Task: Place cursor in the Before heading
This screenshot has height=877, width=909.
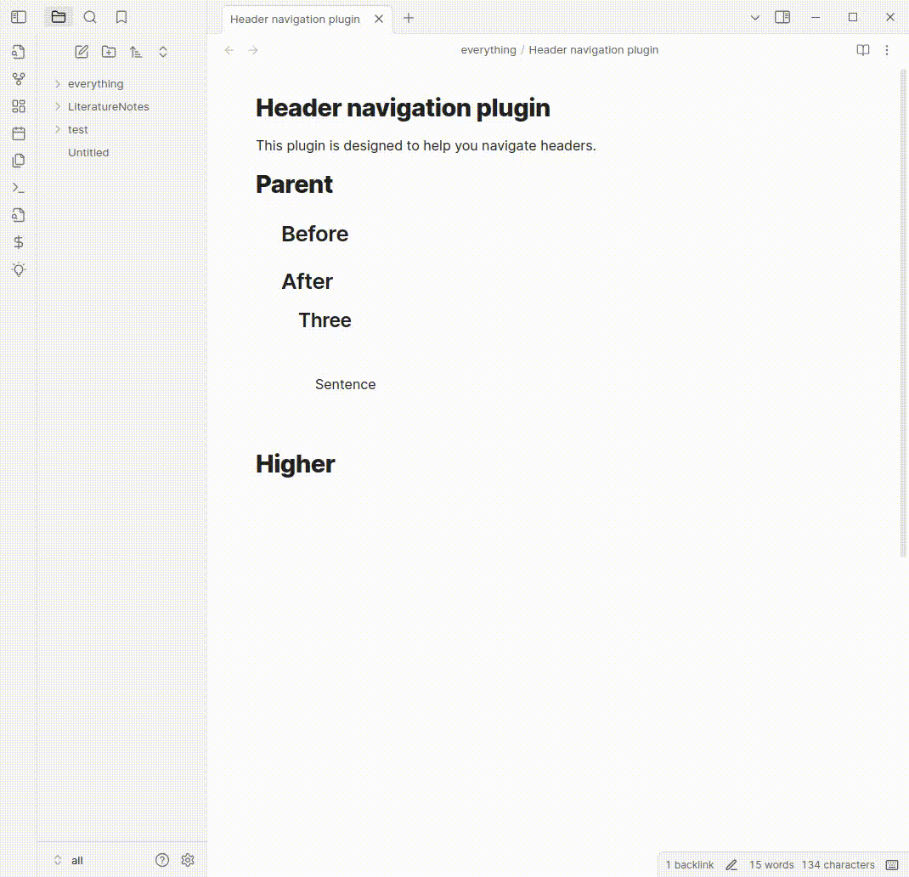Action: [x=315, y=235]
